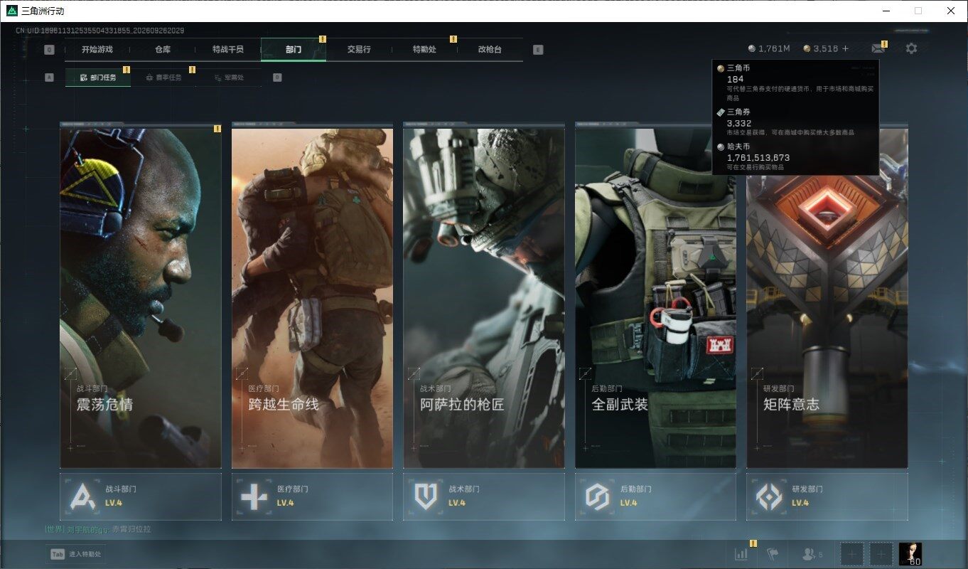Click the 后勤部门 hexagon emblem beside LV.4
This screenshot has height=569, width=968.
(x=598, y=496)
